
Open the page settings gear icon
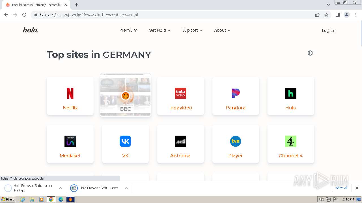tap(310, 53)
